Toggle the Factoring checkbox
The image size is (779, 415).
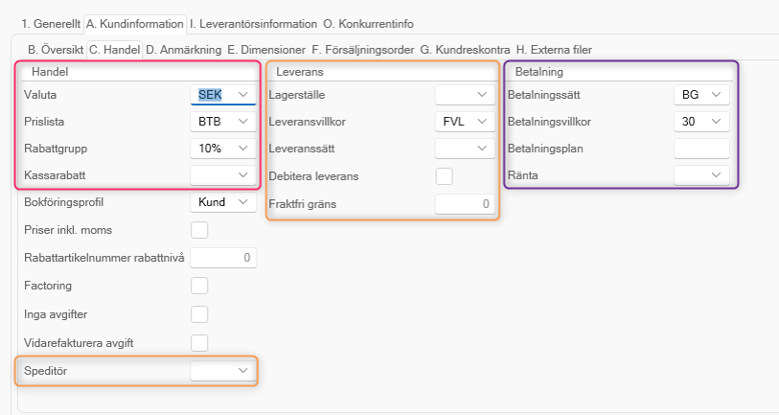click(199, 286)
